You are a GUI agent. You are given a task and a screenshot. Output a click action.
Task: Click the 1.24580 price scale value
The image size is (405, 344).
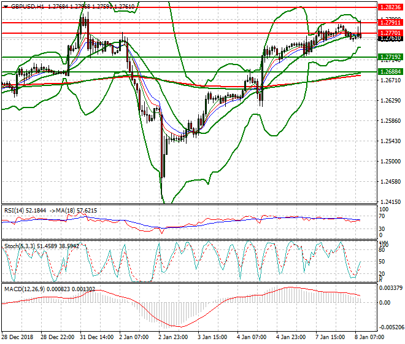[390, 182]
